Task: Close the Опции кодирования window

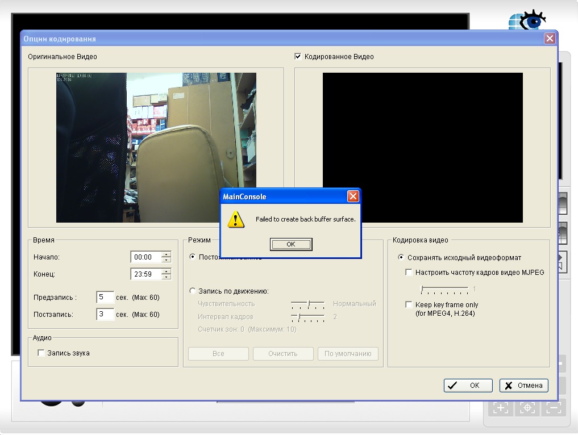Action: click(549, 39)
